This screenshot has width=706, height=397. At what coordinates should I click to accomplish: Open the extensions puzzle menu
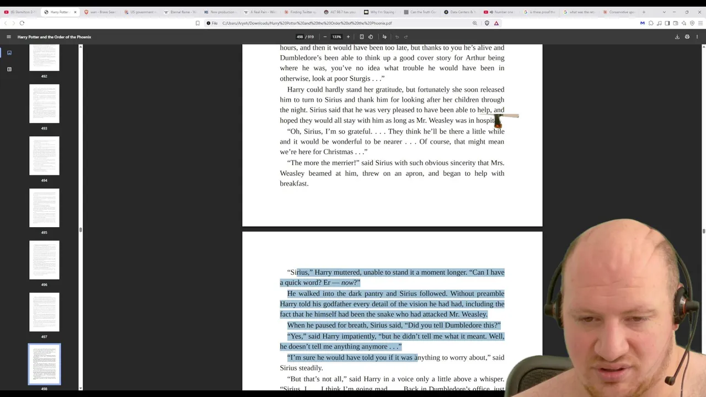click(651, 23)
